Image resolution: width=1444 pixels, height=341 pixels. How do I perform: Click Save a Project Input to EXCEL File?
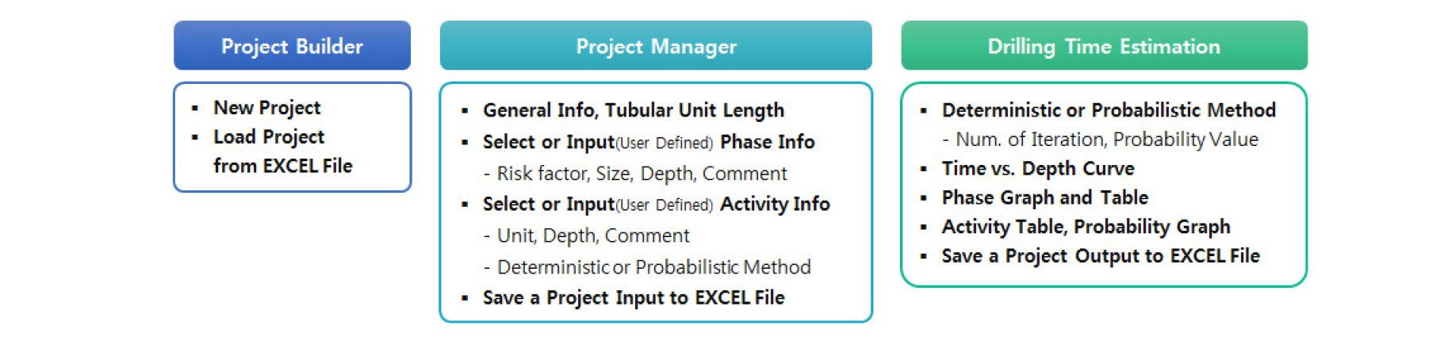tap(633, 298)
